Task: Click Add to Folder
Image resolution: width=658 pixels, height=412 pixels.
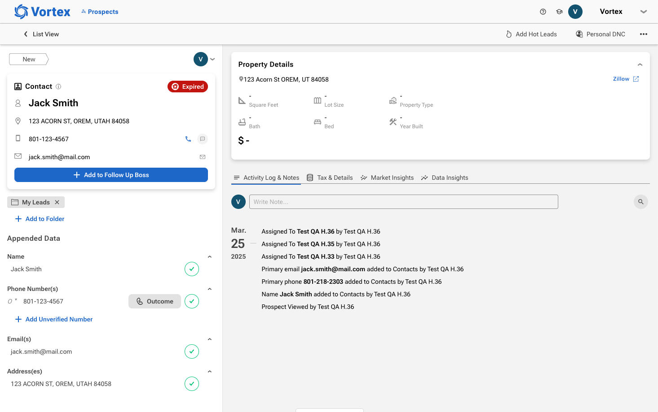Action: (x=40, y=219)
